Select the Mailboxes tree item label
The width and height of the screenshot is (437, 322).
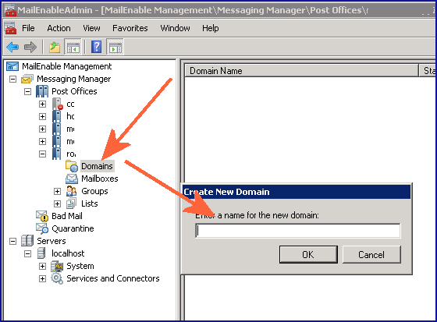(100, 179)
